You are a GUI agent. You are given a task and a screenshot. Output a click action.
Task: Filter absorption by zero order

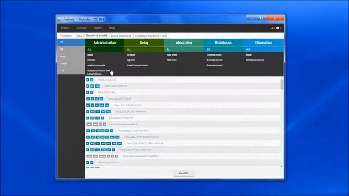click(172, 54)
